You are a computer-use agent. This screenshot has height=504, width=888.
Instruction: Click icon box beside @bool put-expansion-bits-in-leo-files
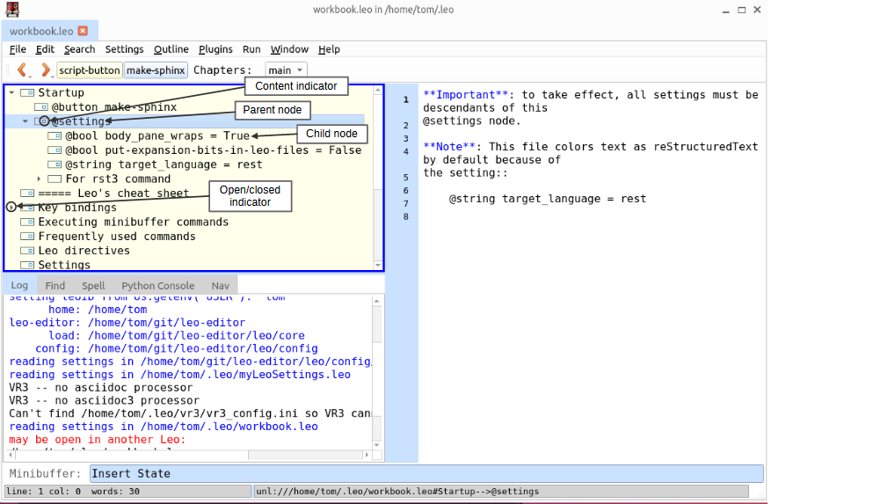click(x=55, y=150)
